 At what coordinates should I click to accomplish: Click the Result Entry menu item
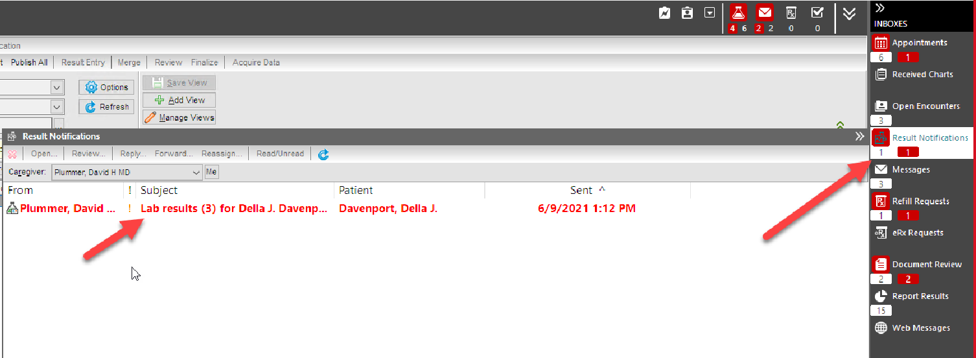point(83,62)
